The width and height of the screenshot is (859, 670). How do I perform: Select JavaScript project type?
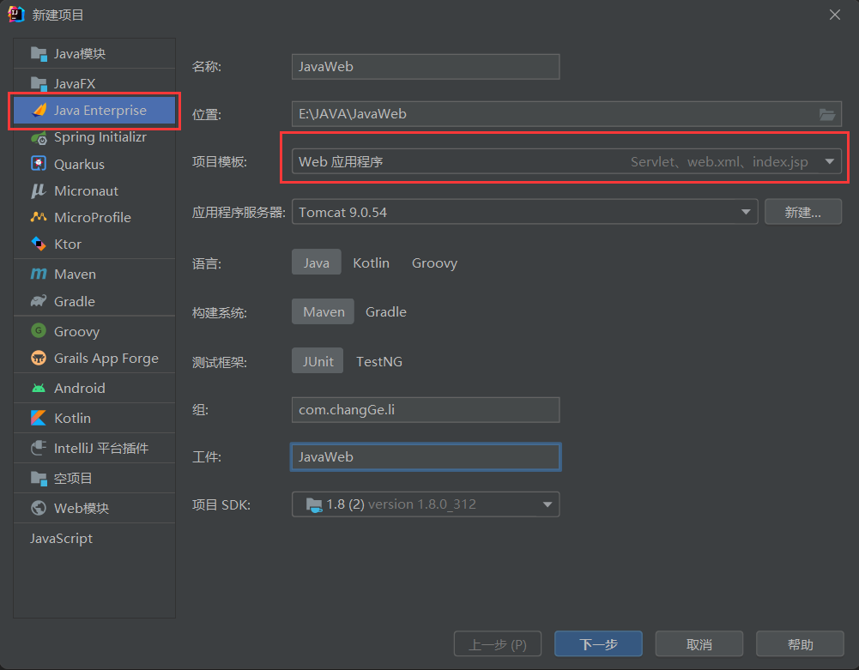(x=94, y=539)
